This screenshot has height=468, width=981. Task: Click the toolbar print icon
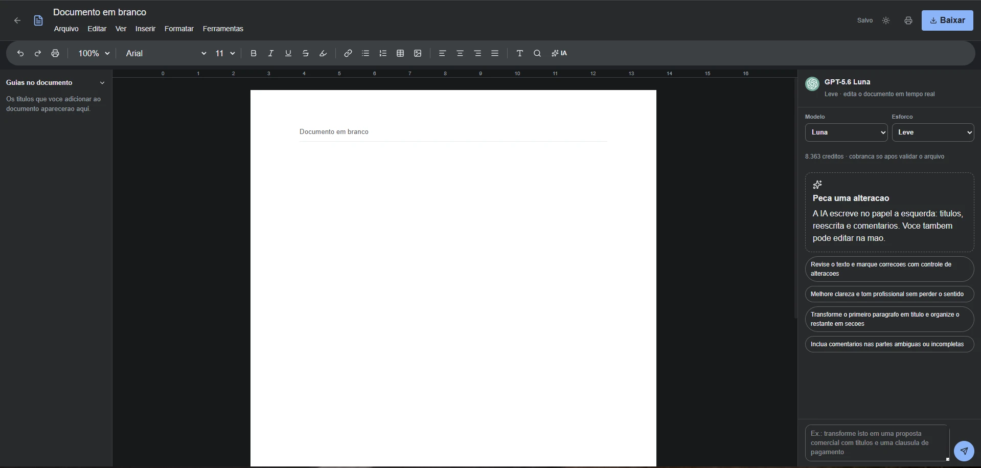[x=55, y=53]
